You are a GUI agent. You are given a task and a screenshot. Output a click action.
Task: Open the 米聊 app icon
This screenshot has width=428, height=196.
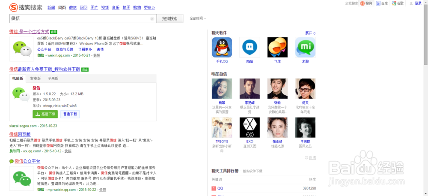[305, 47]
